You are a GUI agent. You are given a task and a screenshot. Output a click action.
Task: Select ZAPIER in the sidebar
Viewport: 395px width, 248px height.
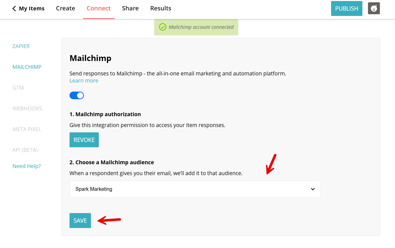click(x=21, y=46)
